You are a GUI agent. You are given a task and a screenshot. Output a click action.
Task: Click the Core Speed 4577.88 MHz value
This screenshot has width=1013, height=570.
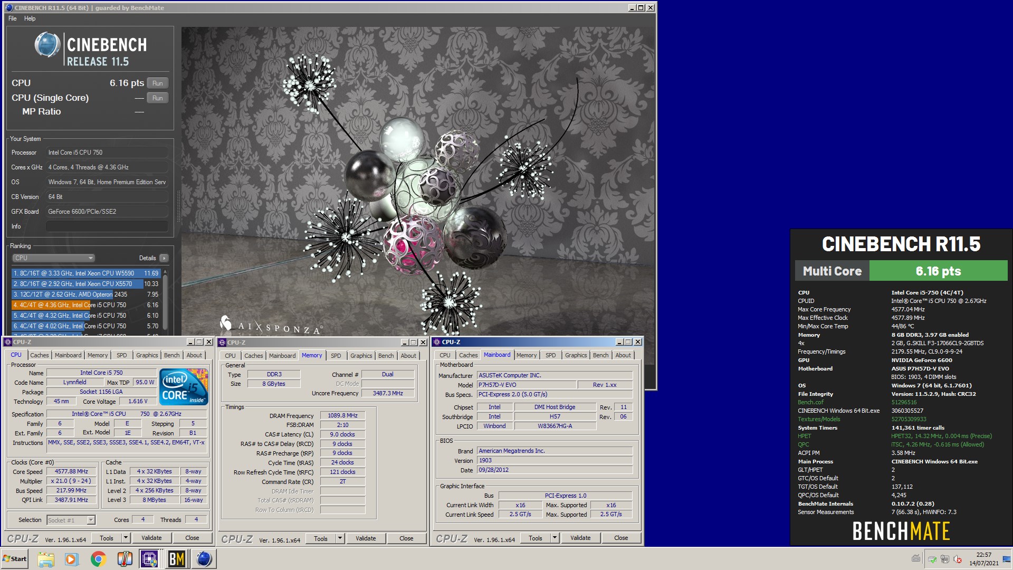72,472
